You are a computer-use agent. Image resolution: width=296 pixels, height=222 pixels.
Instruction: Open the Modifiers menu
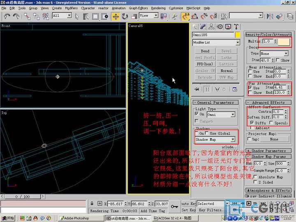71,8
